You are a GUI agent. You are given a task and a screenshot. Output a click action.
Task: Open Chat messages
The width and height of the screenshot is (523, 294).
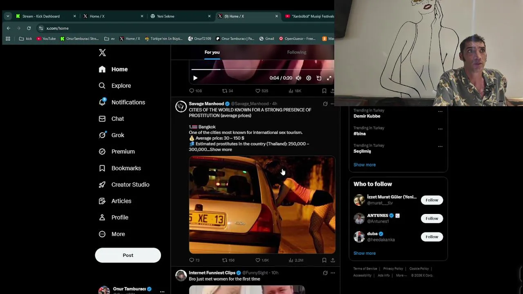(x=111, y=119)
